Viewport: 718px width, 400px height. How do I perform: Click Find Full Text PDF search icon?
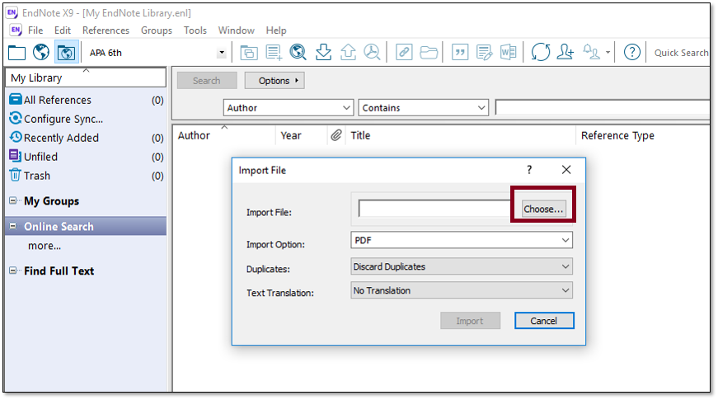[373, 52]
